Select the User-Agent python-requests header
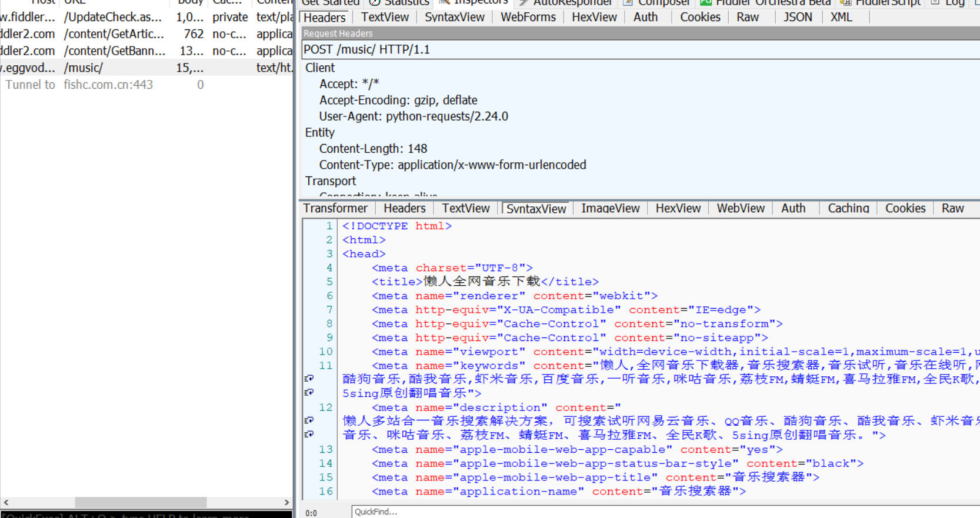This screenshot has height=518, width=980. [x=414, y=116]
